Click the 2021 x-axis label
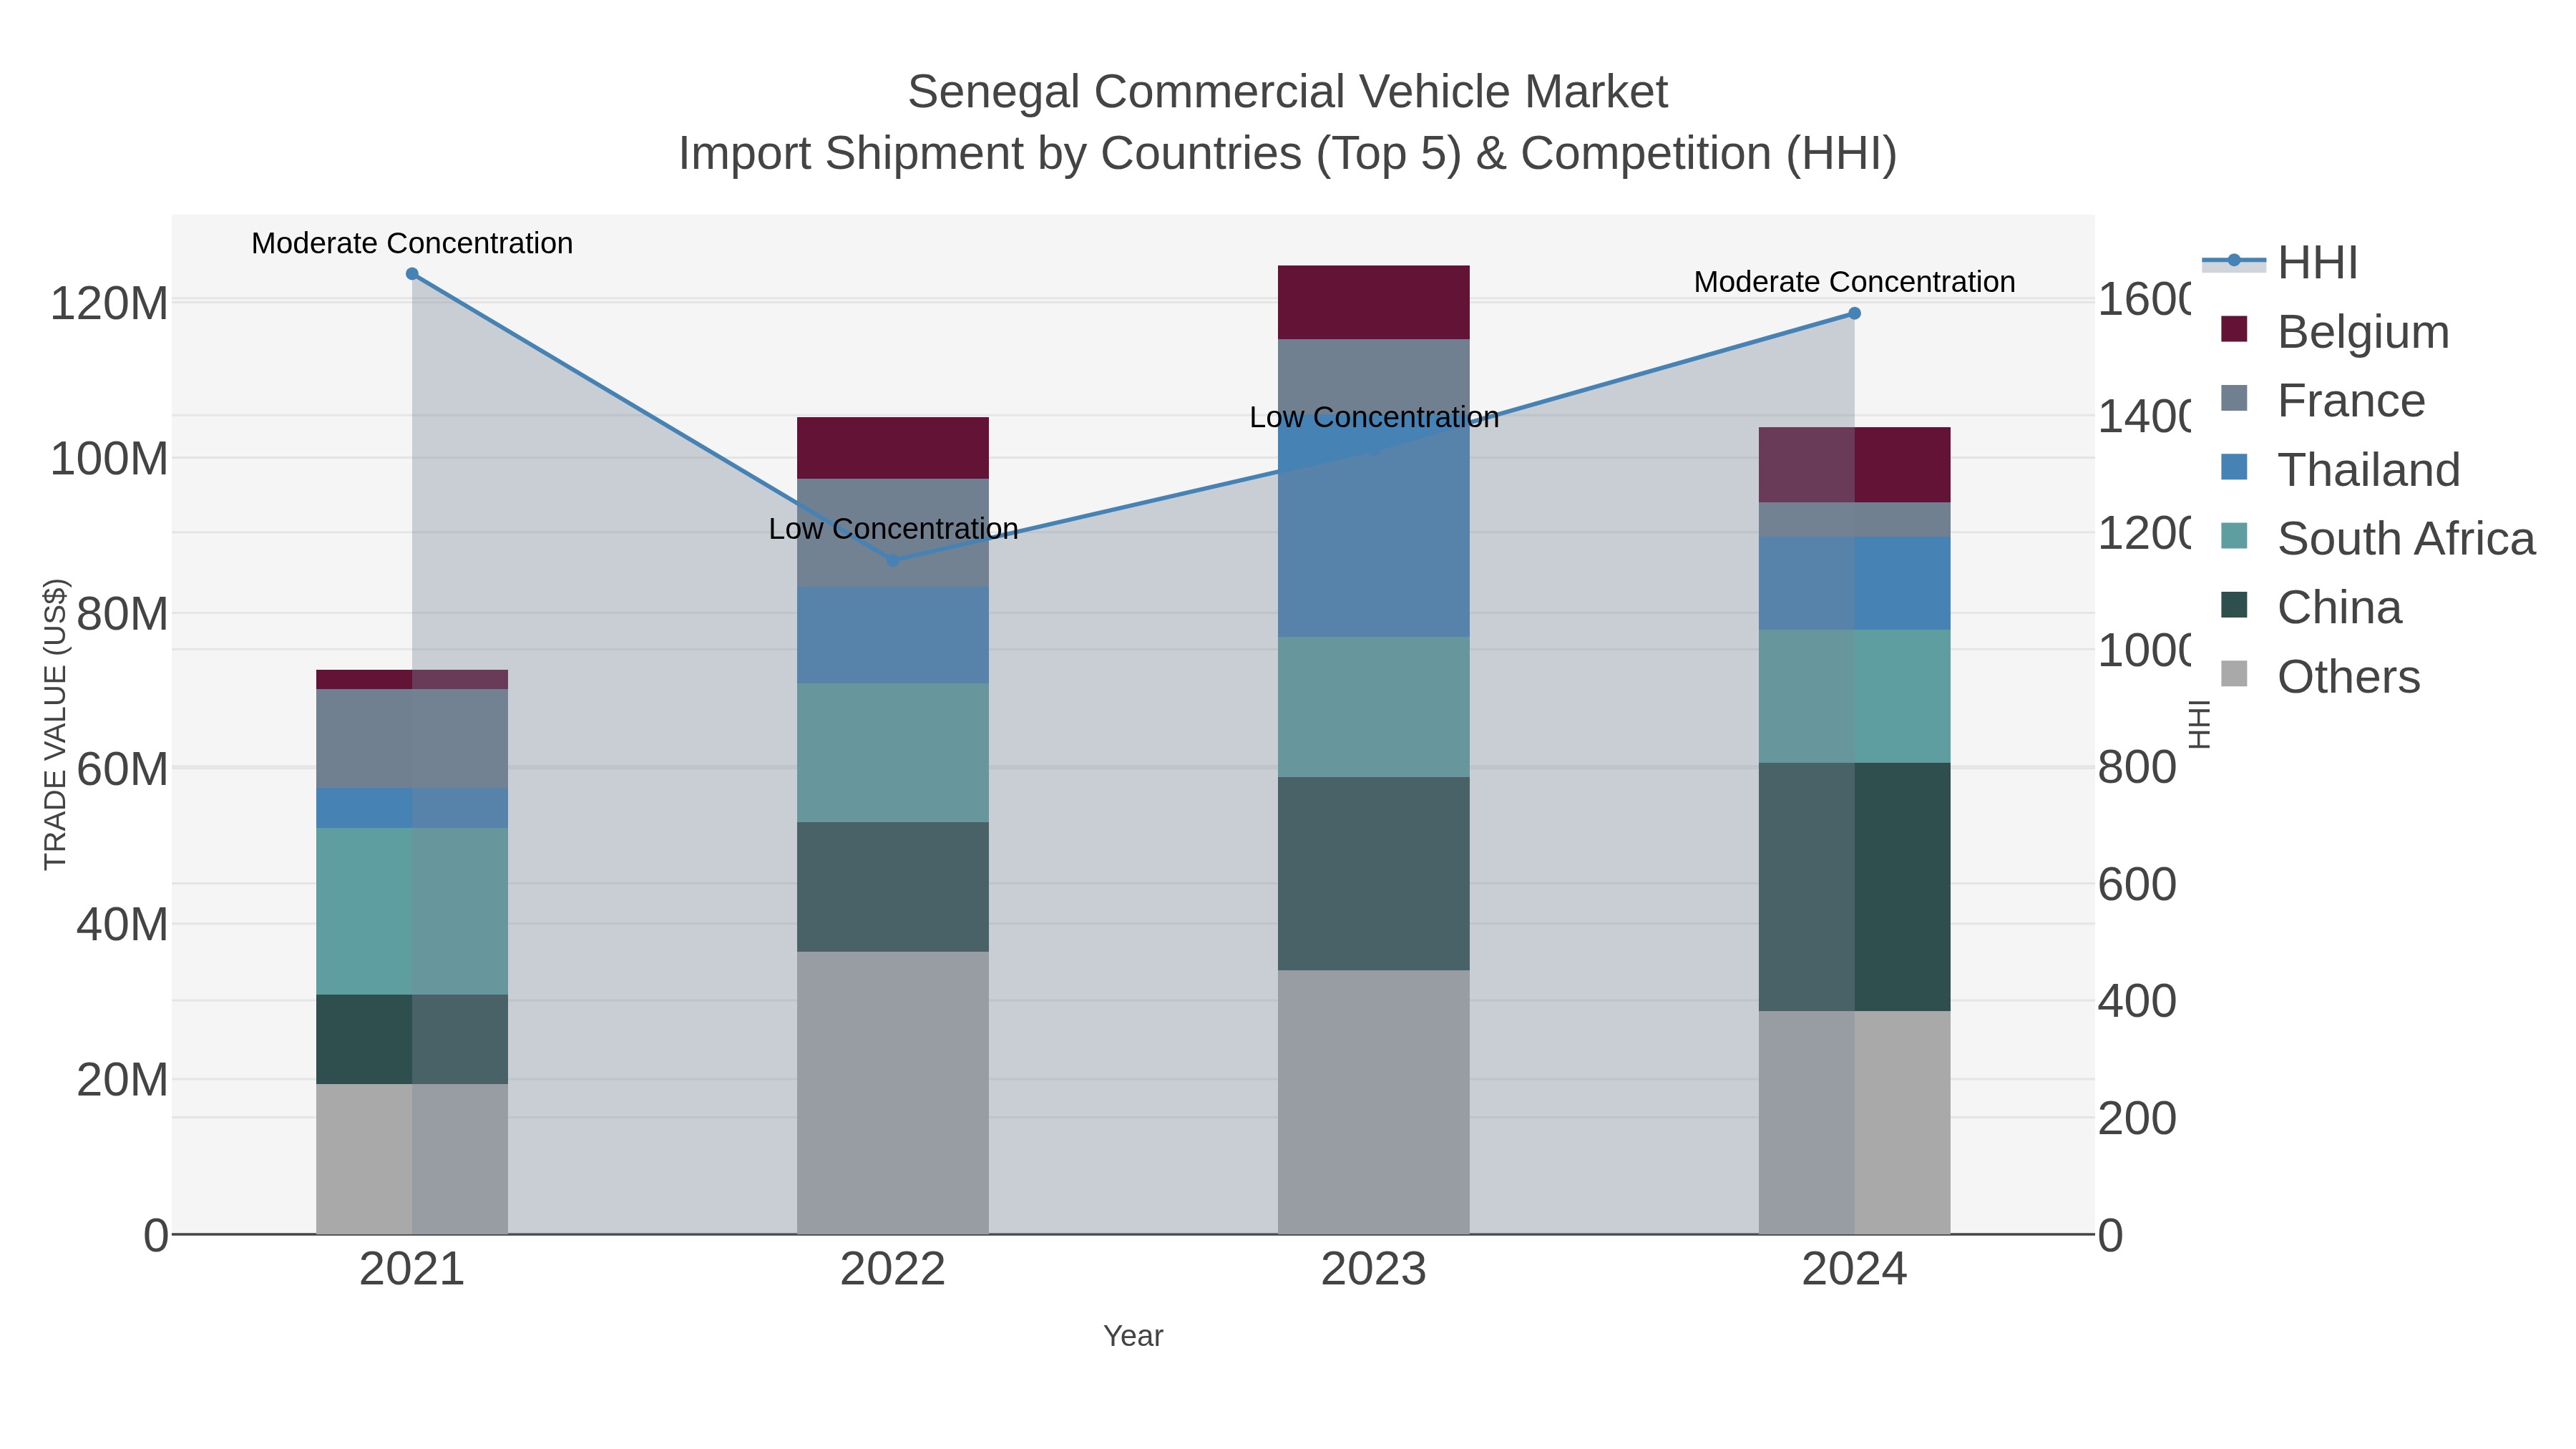2576x1449 pixels. [x=412, y=1270]
